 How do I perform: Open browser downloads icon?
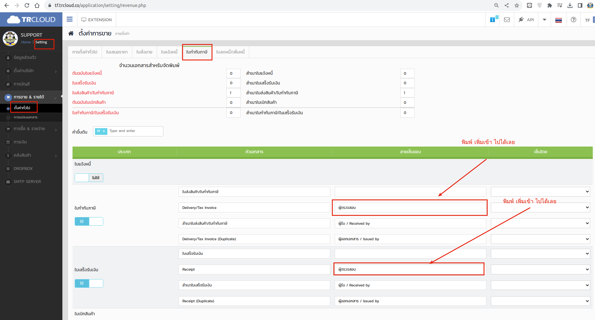[x=570, y=5]
